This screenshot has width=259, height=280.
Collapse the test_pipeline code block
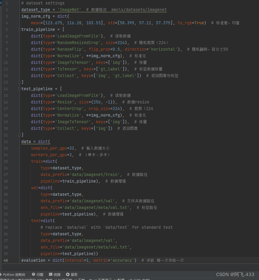pos(19,89)
